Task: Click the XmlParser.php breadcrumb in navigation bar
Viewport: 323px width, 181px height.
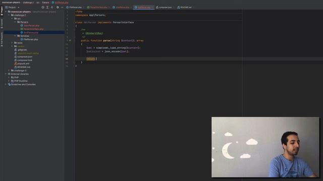Action: point(60,3)
